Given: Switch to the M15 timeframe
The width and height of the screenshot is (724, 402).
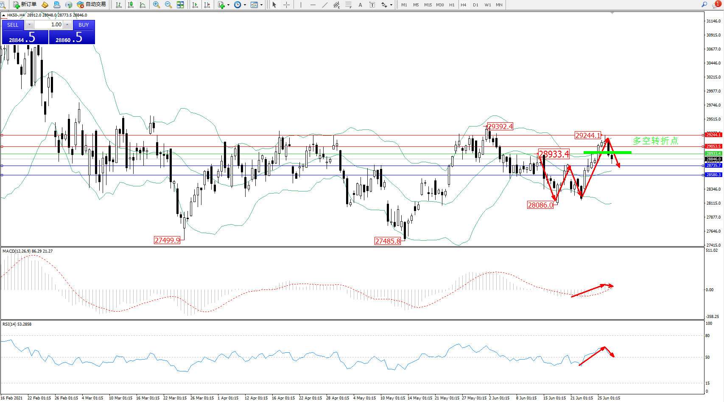Looking at the screenshot, I should (428, 5).
